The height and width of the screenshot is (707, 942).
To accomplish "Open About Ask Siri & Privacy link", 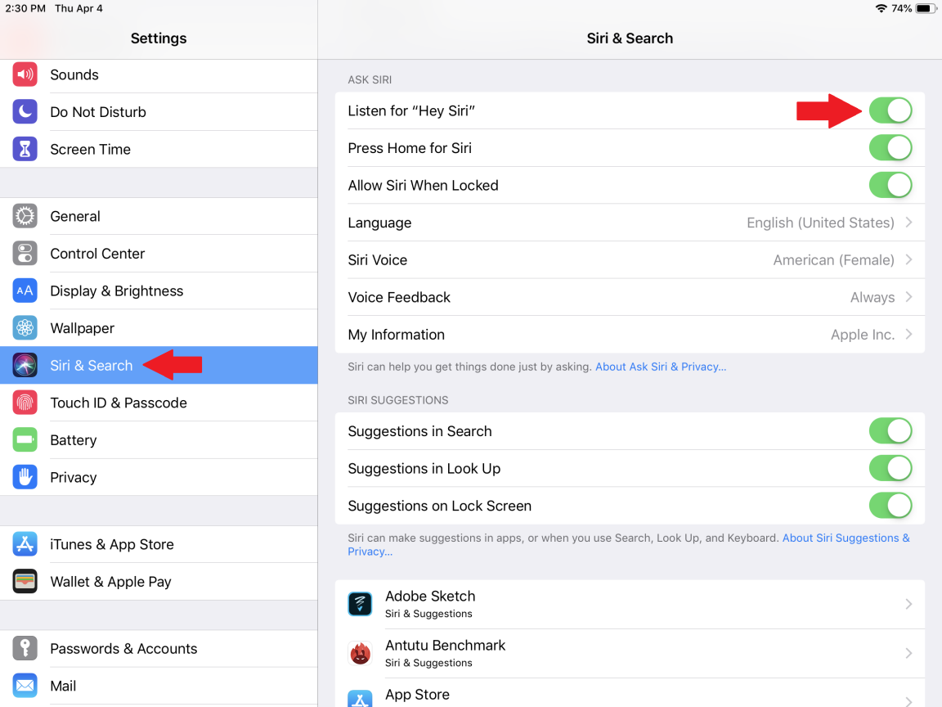I will tap(660, 367).
